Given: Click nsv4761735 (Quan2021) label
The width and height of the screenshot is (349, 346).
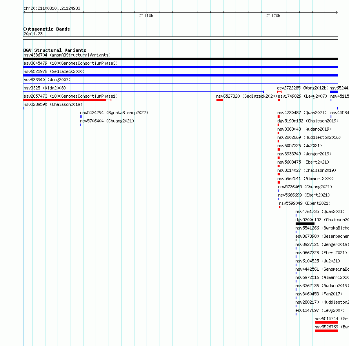Looking at the screenshot, I should (x=320, y=211).
